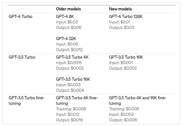
Task: Click the "GPT-3.5 Turbo 4K" model name
Action: tap(72, 57)
